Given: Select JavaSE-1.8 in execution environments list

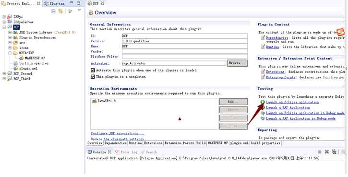Looking at the screenshot, I should click(x=104, y=101).
